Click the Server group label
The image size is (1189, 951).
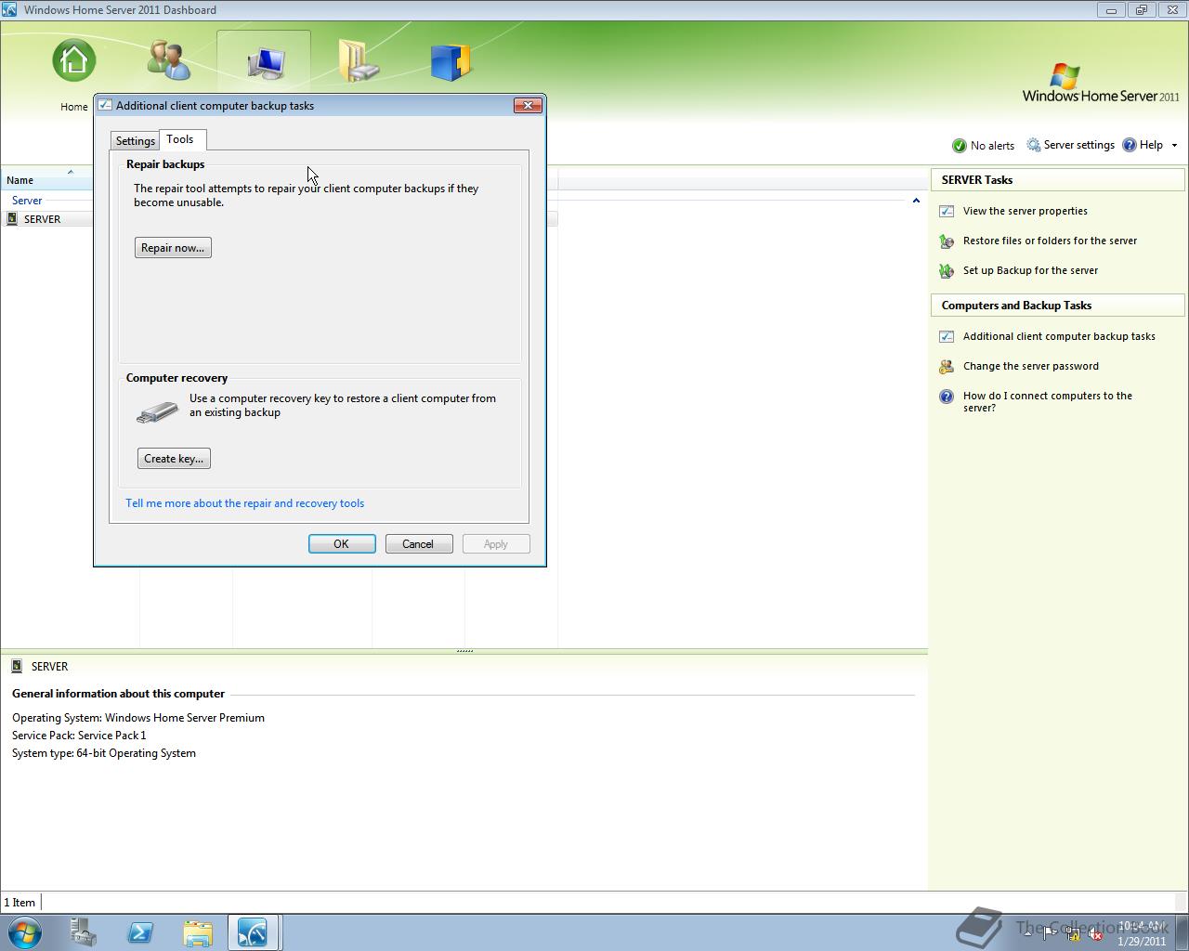tap(27, 201)
